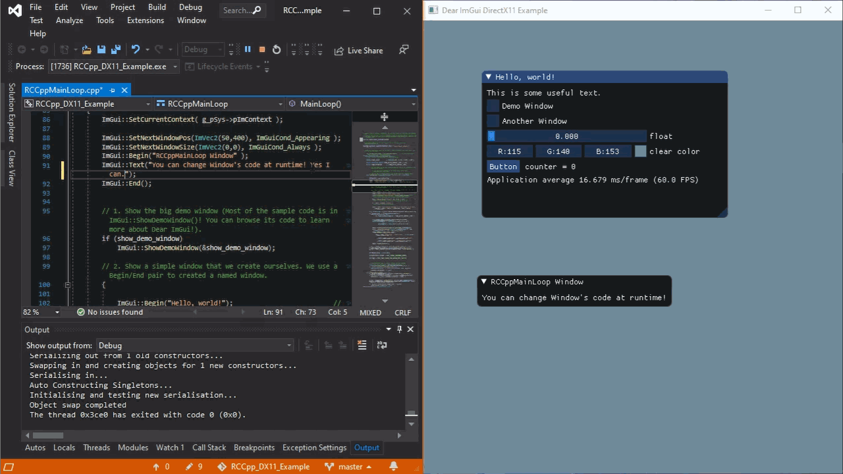This screenshot has width=843, height=474.
Task: Click search magnifier icon in title bar
Action: pos(257,11)
